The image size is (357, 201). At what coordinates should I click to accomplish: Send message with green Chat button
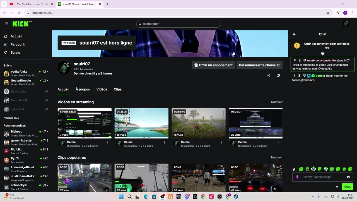[347, 187]
